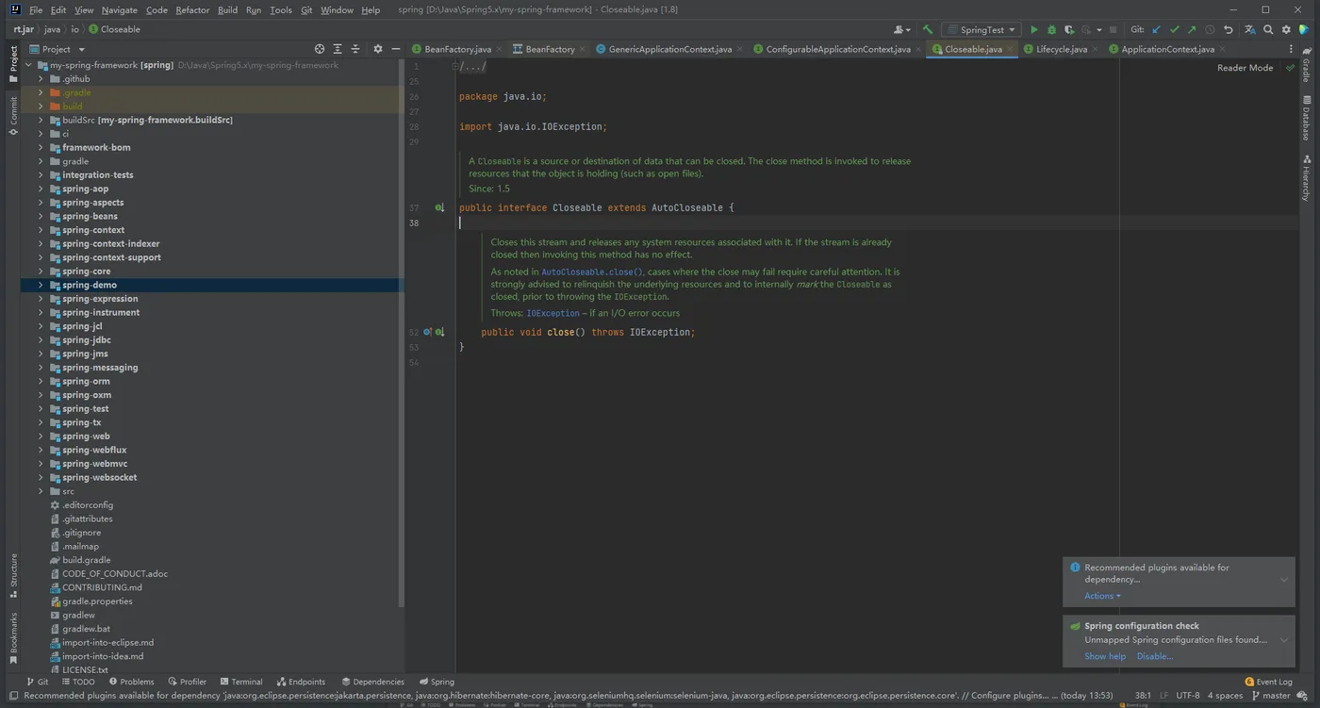
Task: Expand the spring-demo folder
Action: click(x=41, y=285)
